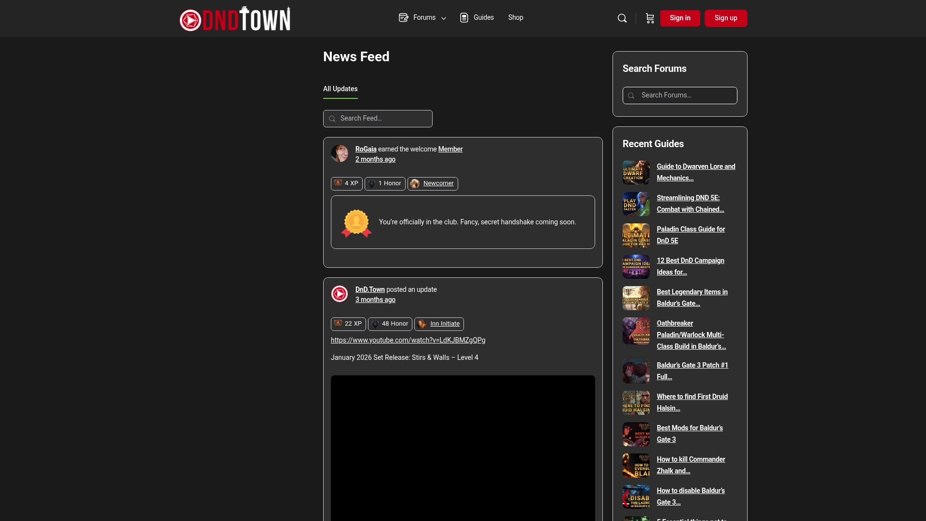Open 12 Best DnD Campaign Ideas link

691,267
